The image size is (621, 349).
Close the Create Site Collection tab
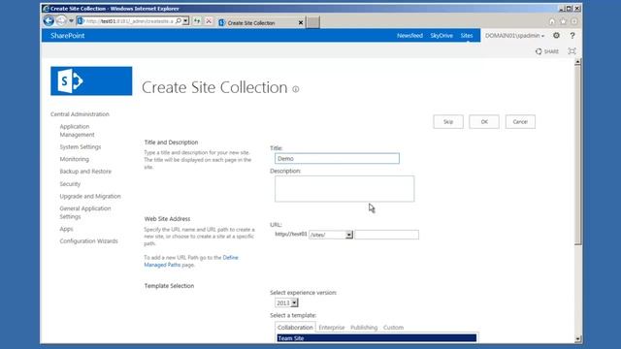(301, 23)
